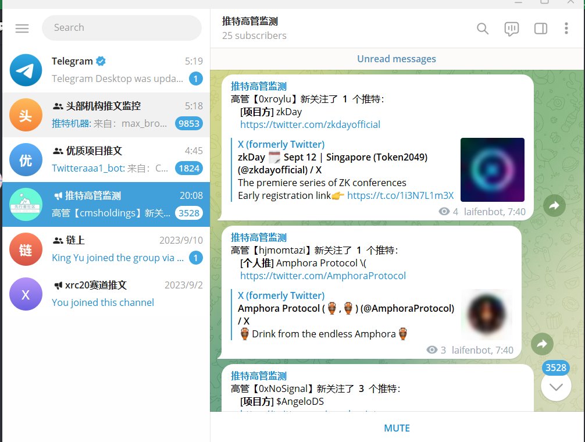This screenshot has height=442, width=585.
Task: Open the Telegram chat
Action: [106, 70]
